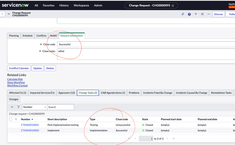
Task: Switch to the Planning tab
Action: (14, 36)
